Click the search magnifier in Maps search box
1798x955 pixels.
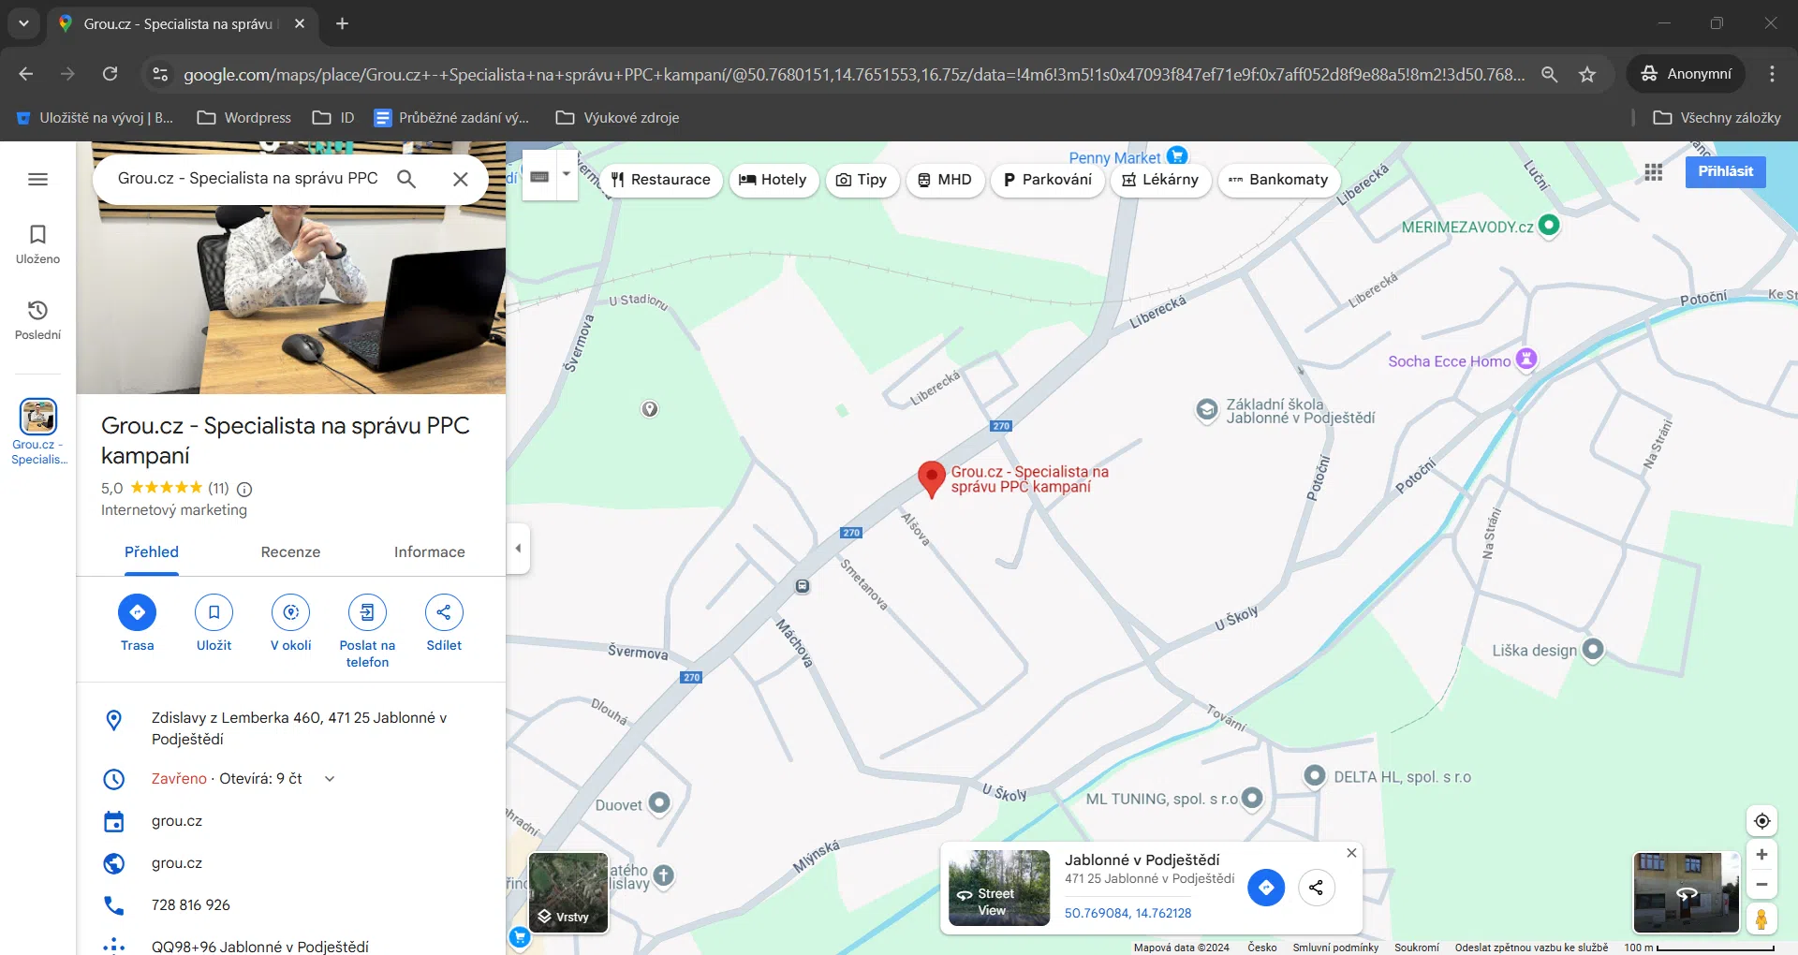pyautogui.click(x=406, y=178)
